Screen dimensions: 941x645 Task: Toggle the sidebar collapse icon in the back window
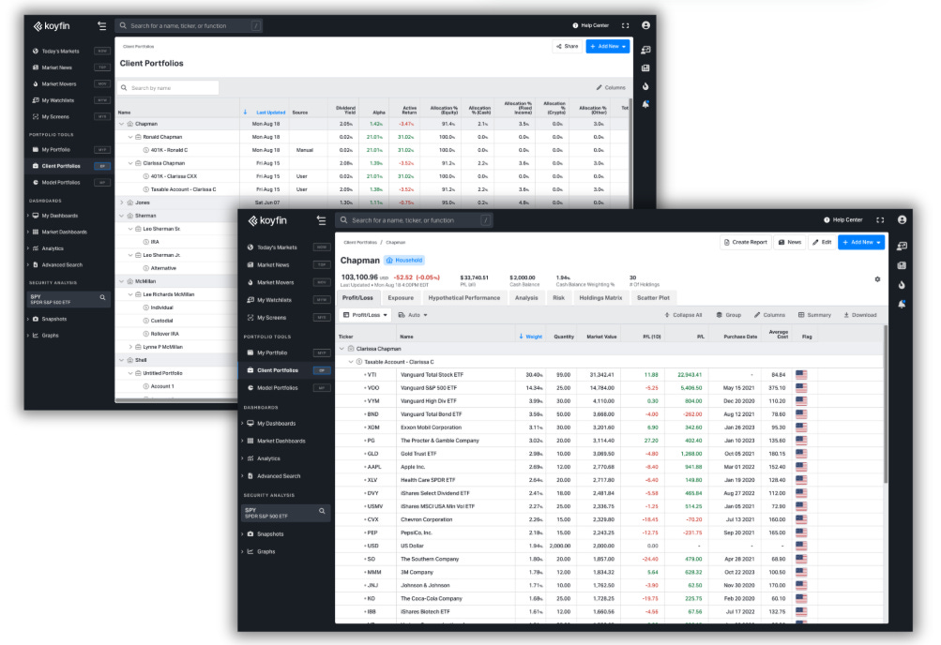(x=102, y=25)
